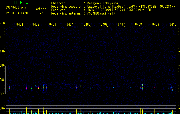The width and height of the screenshot is (180, 114).
Task: Click the Receiver field label
Action: (x=58, y=10)
